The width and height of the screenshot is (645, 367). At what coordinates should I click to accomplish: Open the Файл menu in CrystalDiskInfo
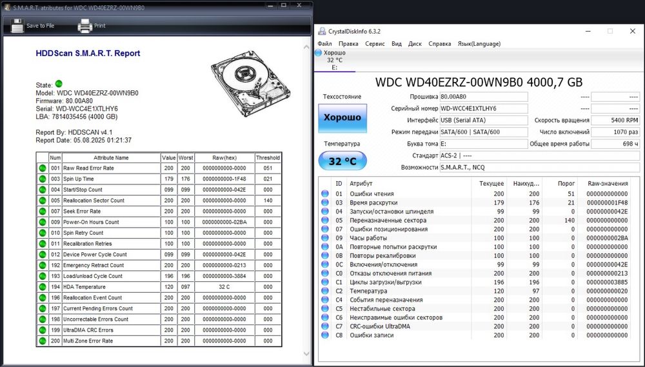pos(324,44)
